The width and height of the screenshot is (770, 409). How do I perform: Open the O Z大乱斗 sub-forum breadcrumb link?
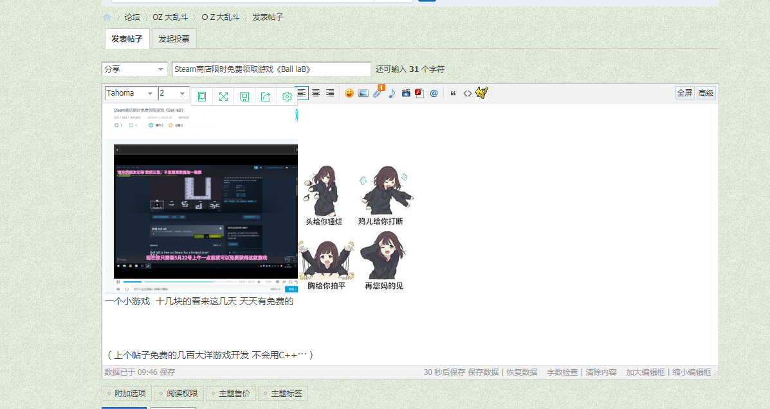pos(221,17)
